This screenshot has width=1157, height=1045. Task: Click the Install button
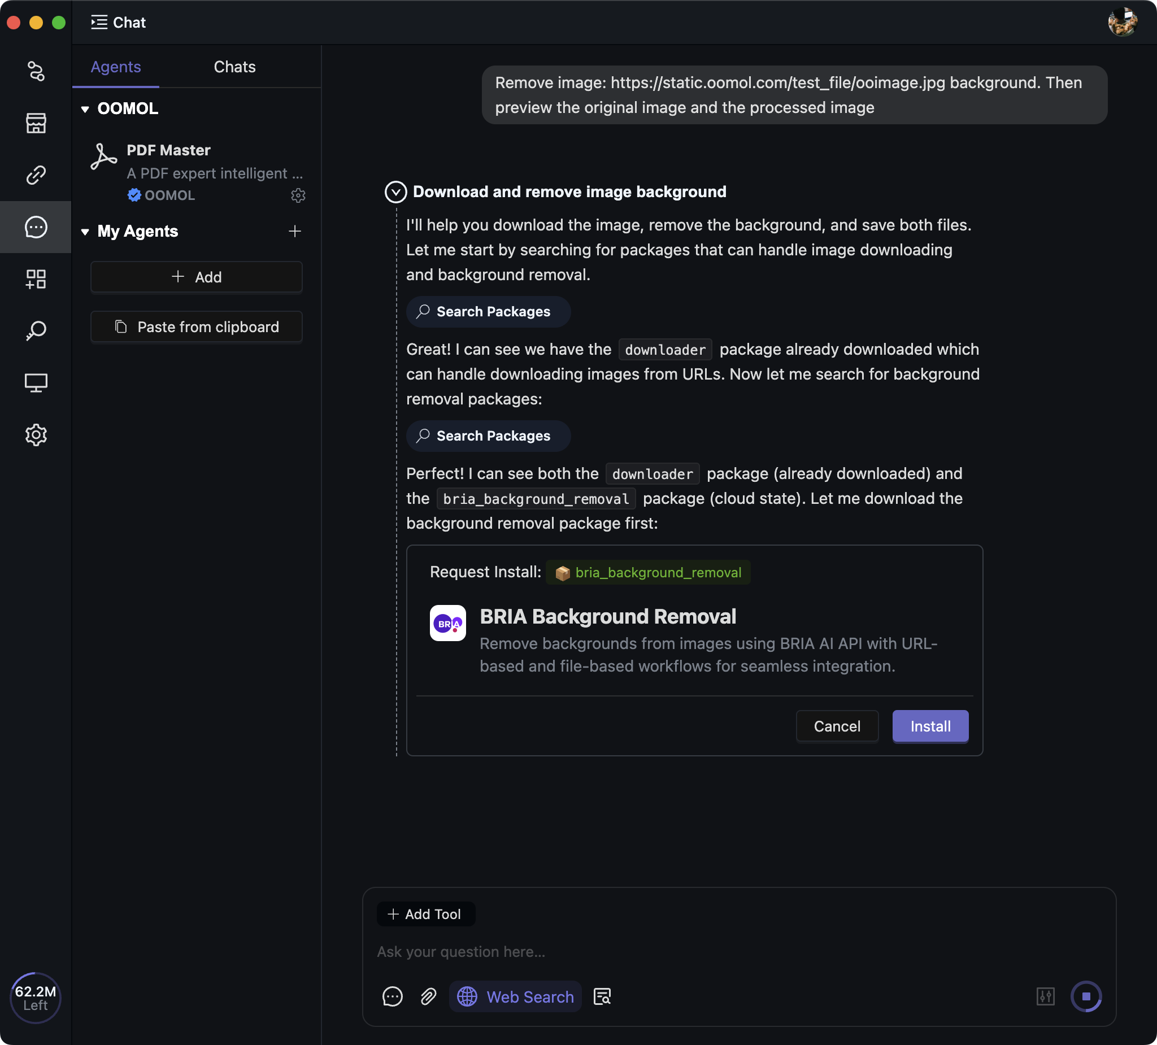coord(930,726)
